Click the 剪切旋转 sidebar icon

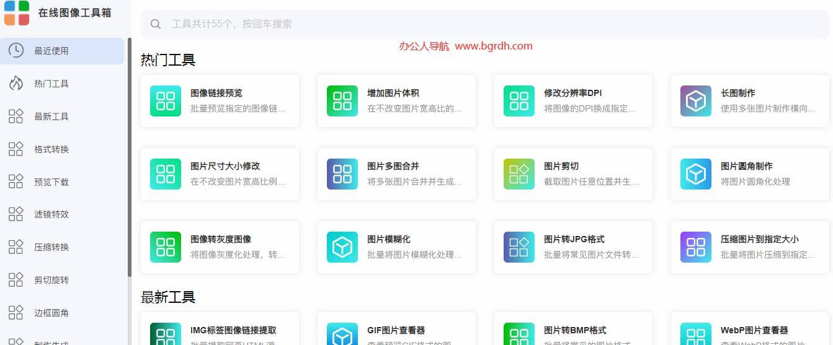(16, 280)
